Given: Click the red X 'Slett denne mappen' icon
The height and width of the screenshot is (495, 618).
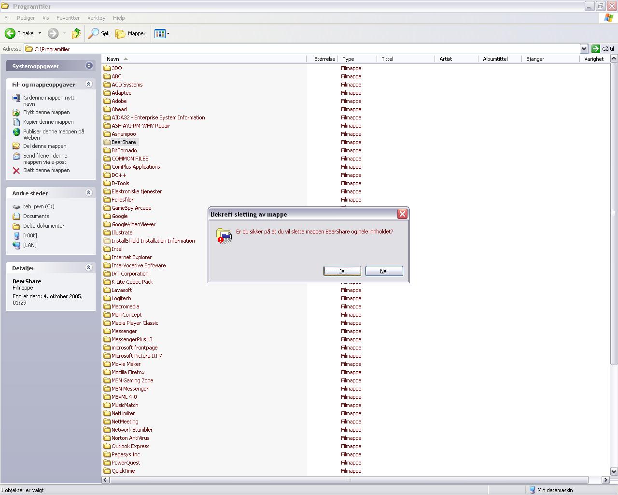Looking at the screenshot, I should (16, 170).
